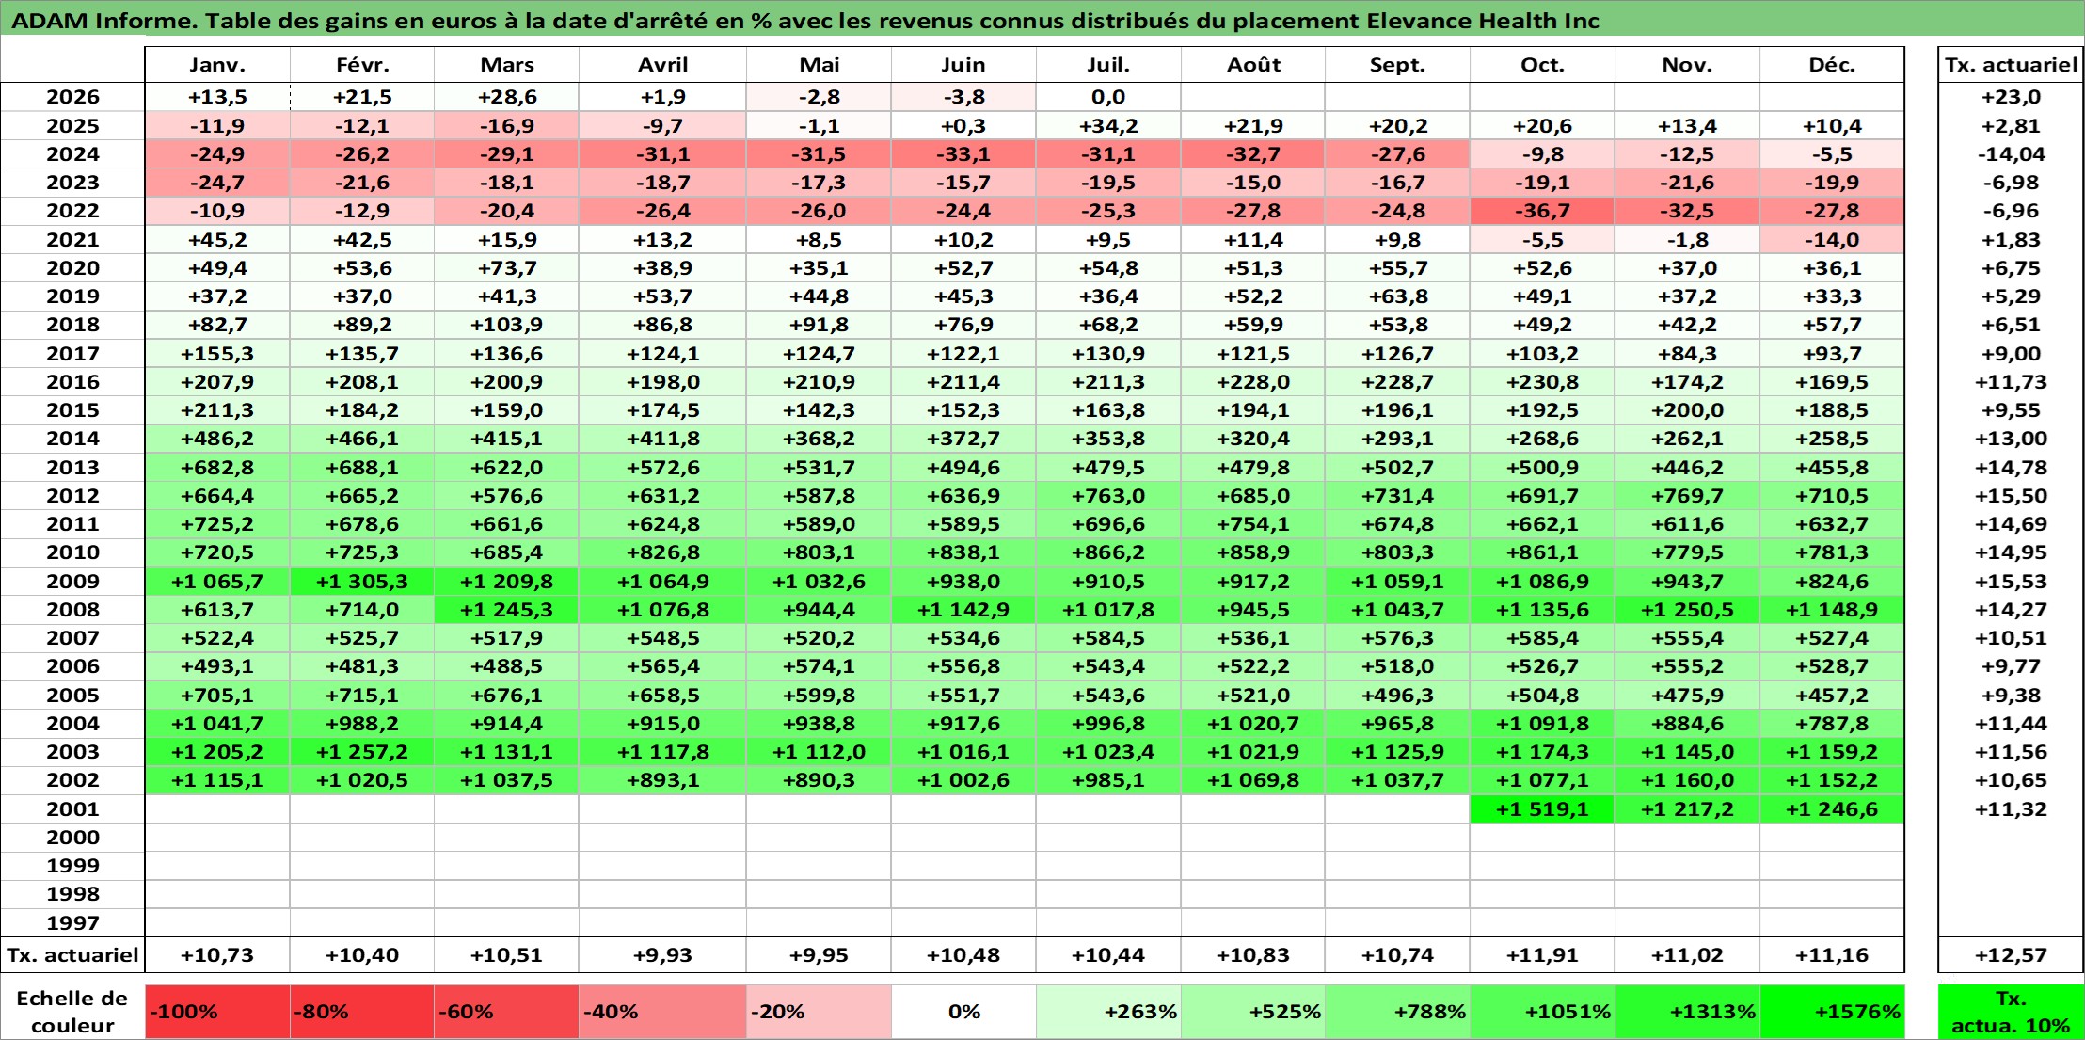Viewport: 2085px width, 1040px height.
Task: Select the 1997 row label
Action: 72,923
